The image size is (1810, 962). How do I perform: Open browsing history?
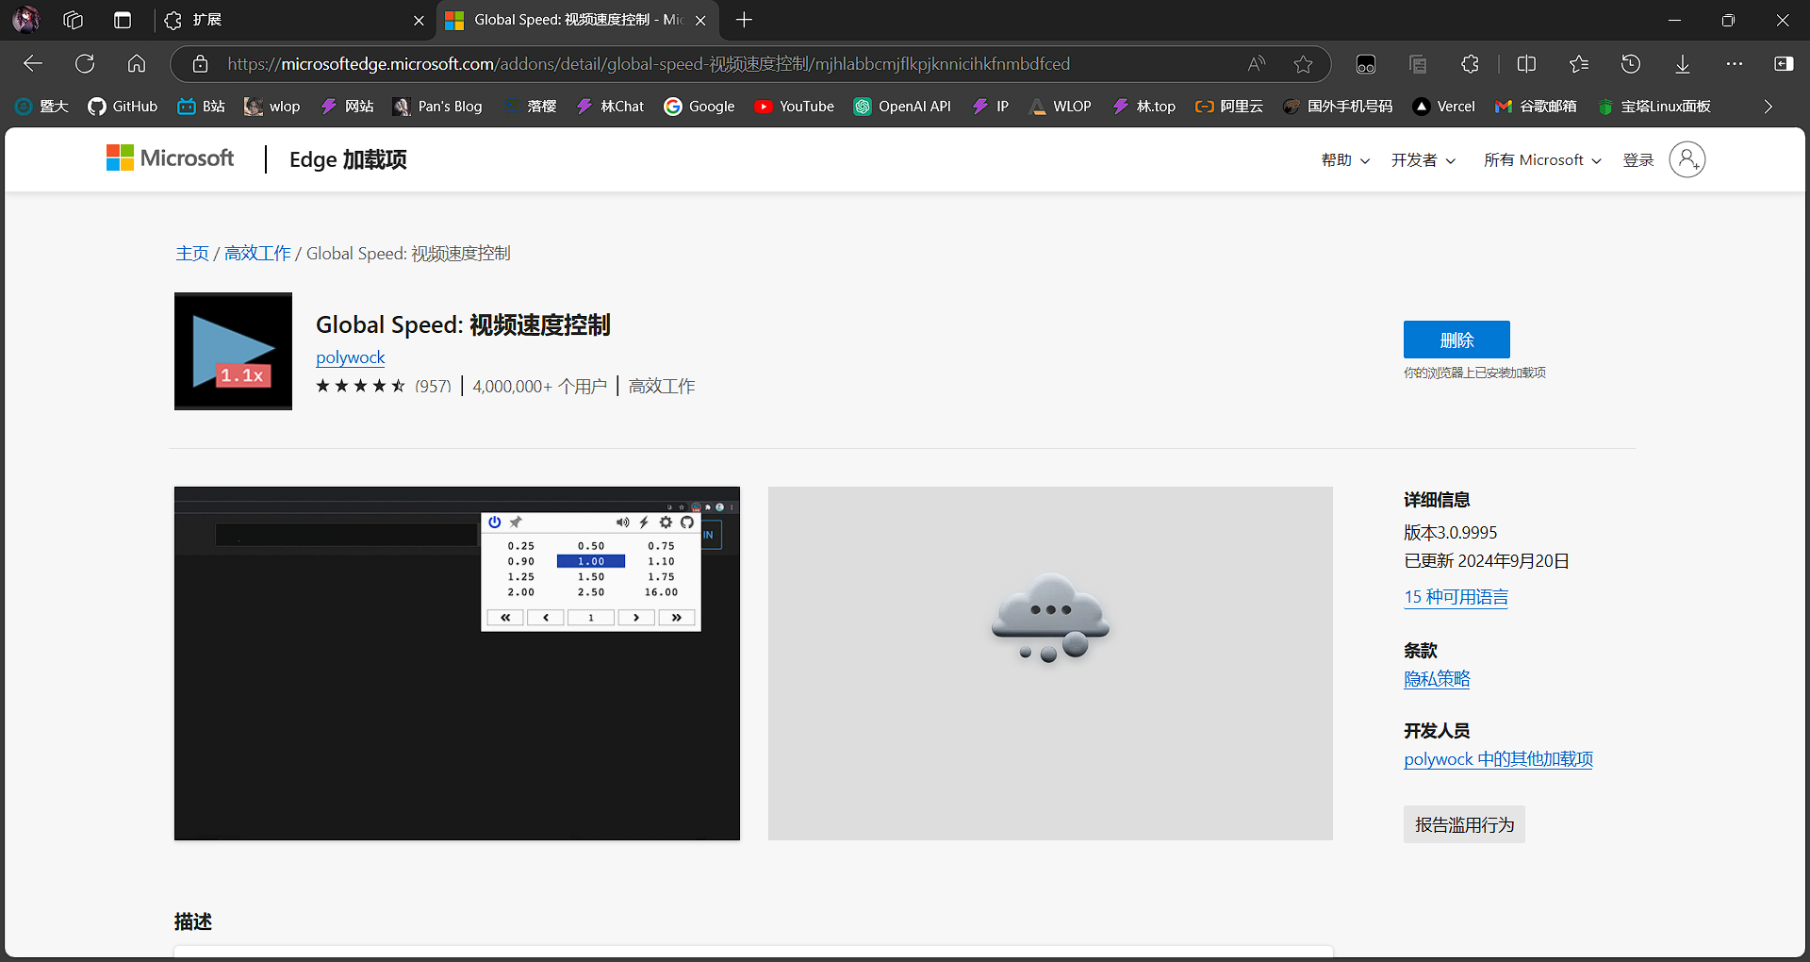click(x=1631, y=64)
